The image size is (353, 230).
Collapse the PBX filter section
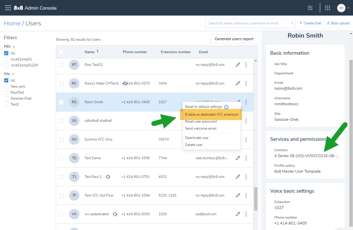tap(14, 47)
